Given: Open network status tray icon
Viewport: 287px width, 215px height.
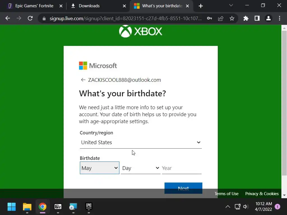Looking at the screenshot, I should pos(238,207).
